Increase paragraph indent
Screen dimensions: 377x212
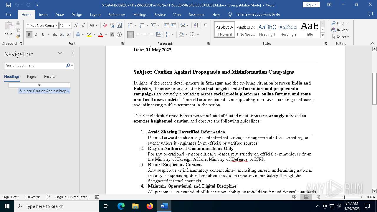click(174, 26)
